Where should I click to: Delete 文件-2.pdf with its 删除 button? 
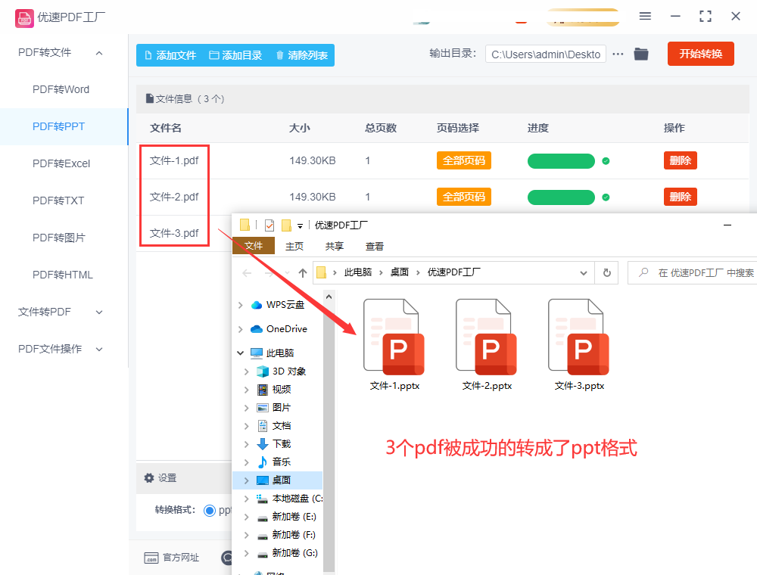(681, 197)
